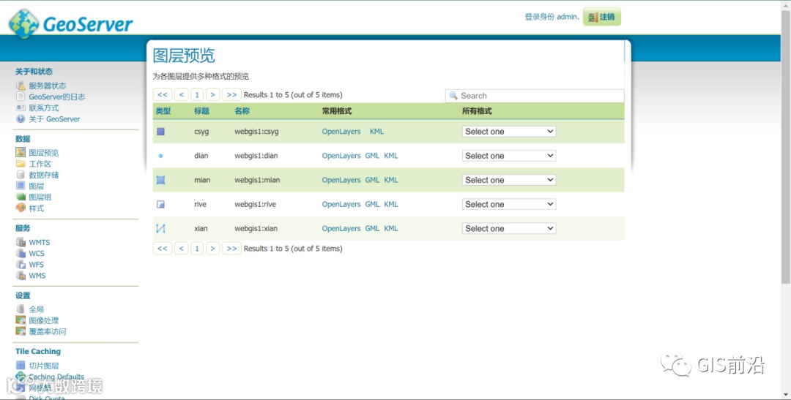791x400 pixels.
Task: Click the WMS service icon
Action: pyautogui.click(x=21, y=276)
